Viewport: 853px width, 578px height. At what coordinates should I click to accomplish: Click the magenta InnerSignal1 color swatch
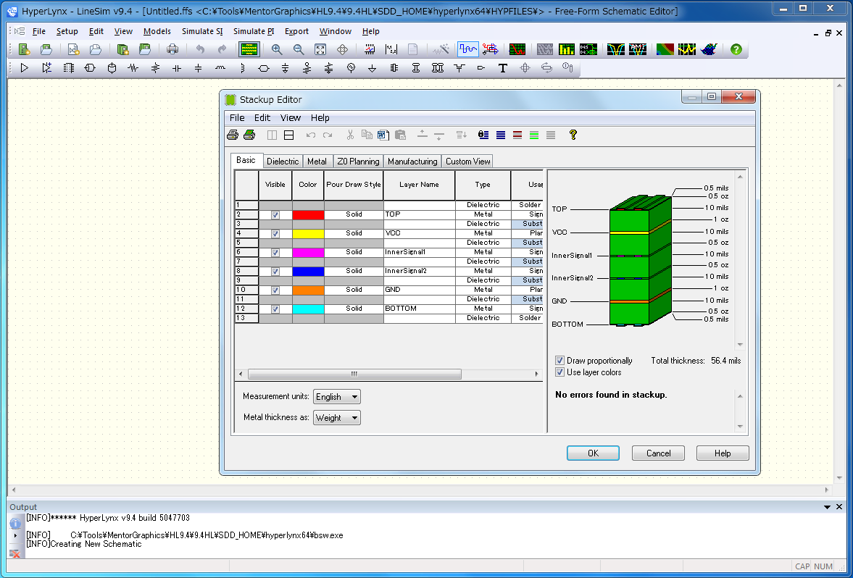(x=307, y=252)
